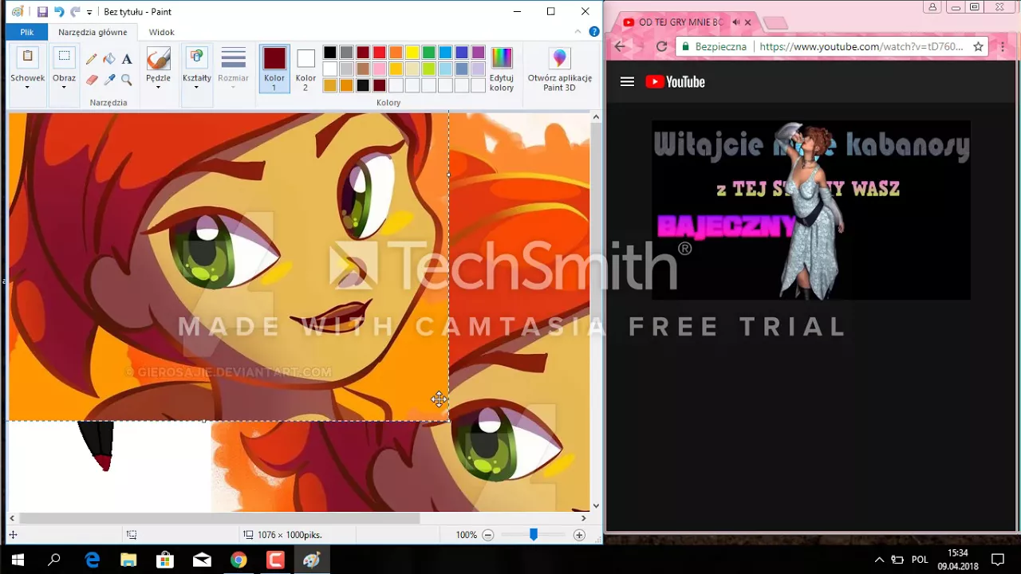1021x574 pixels.
Task: Go back in Chrome browser
Action: click(621, 46)
